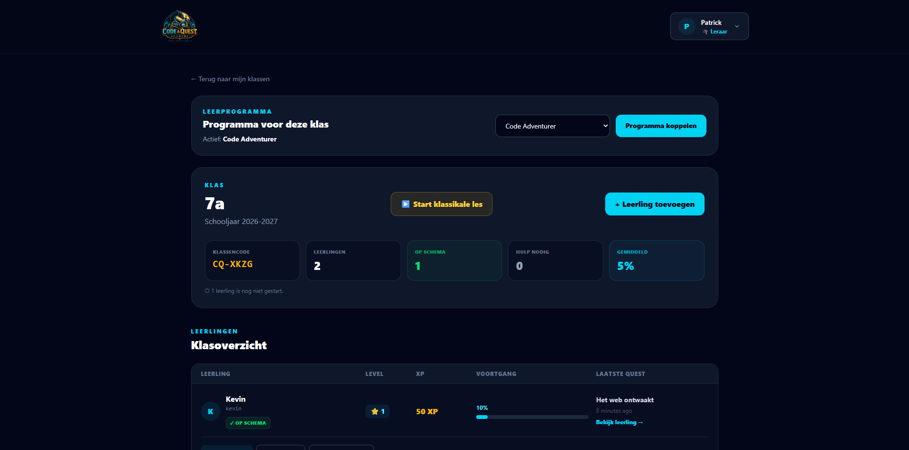Start klassikale les for class 7a

tap(441, 204)
